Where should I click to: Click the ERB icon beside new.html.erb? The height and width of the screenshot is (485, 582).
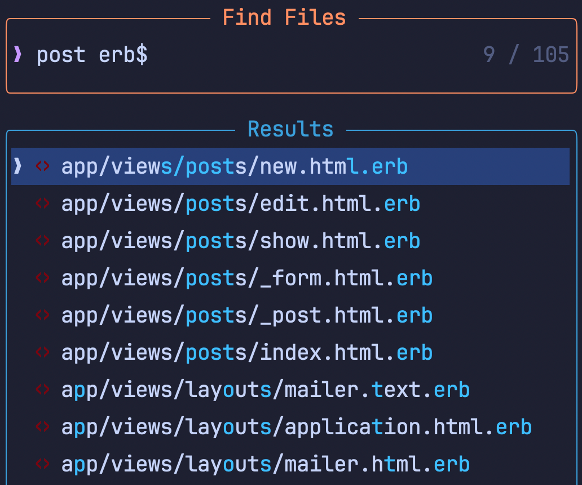[42, 166]
